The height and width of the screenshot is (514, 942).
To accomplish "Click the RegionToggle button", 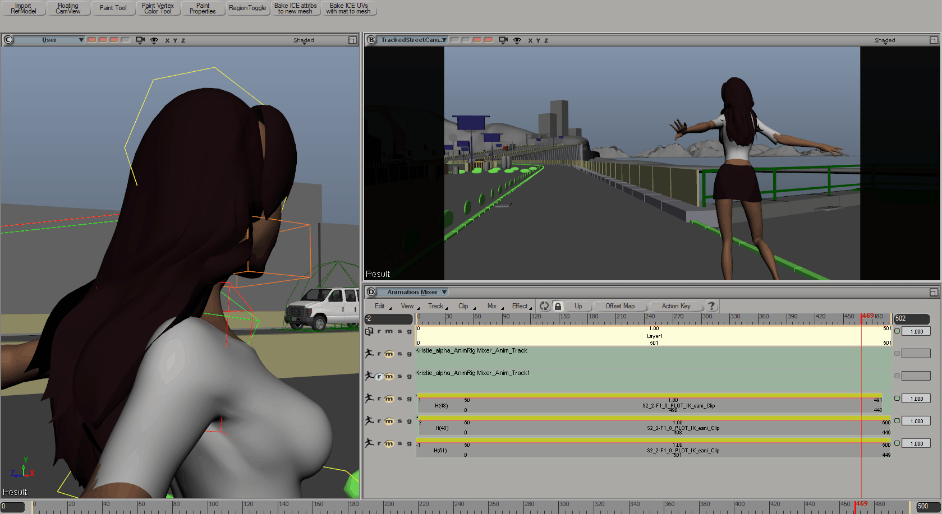I will click(x=247, y=8).
